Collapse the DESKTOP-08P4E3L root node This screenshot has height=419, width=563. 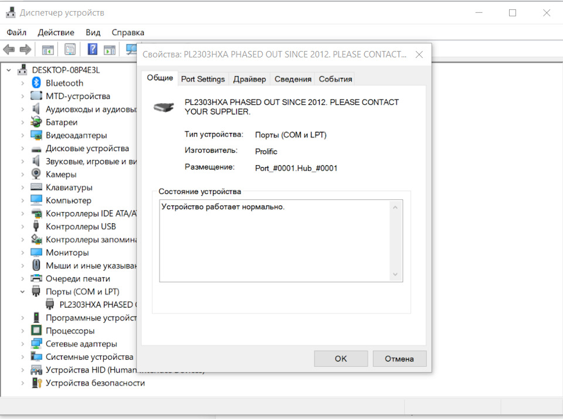[9, 70]
